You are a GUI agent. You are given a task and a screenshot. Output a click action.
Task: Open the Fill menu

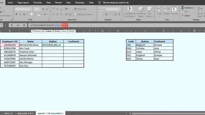coord(185,11)
